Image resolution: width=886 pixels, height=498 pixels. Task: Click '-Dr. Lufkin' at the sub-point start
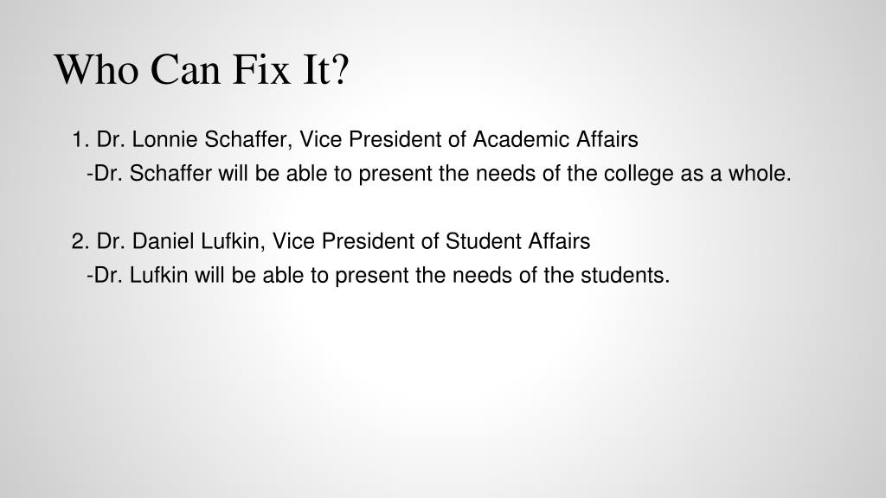click(x=138, y=276)
